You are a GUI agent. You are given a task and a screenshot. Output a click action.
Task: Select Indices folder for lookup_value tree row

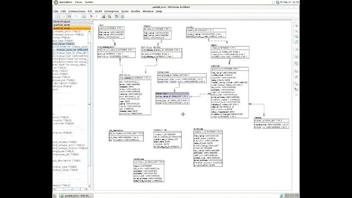pyautogui.click(x=69, y=65)
